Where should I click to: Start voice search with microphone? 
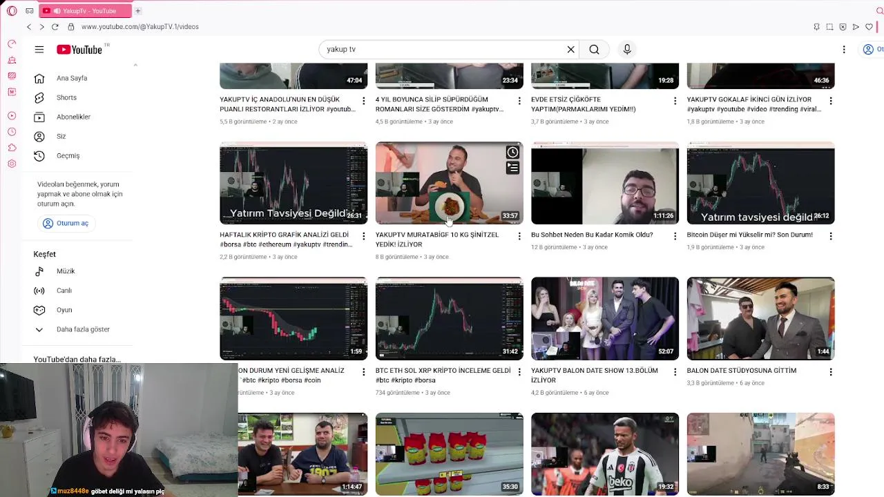(x=627, y=50)
